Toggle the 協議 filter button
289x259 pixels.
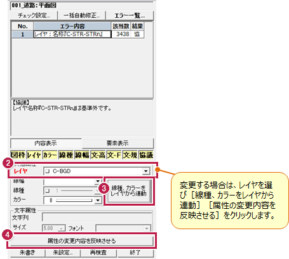pos(146,155)
